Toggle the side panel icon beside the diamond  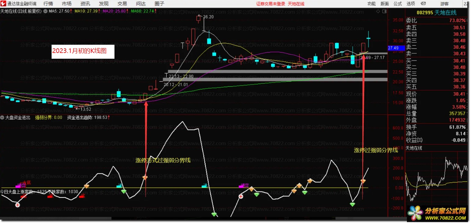[x=385, y=11]
